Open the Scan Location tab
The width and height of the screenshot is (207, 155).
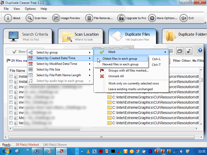click(80, 36)
